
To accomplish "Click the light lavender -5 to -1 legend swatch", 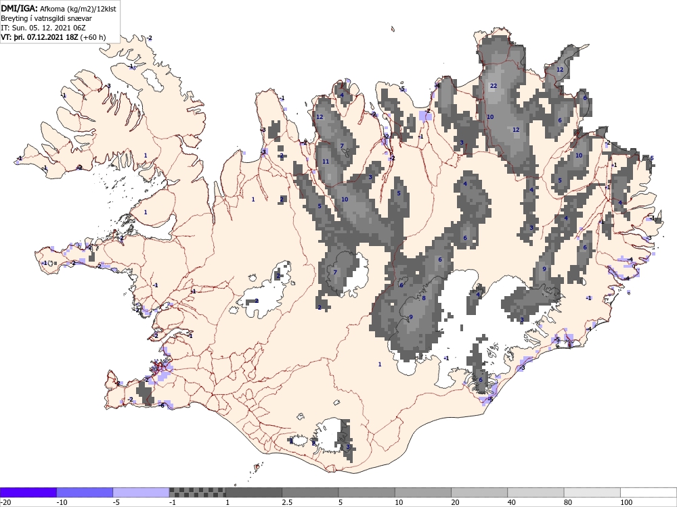I will [x=141, y=492].
